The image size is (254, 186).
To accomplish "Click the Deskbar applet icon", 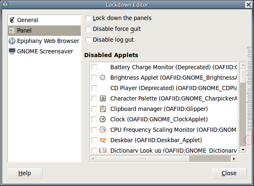I will (x=103, y=140).
